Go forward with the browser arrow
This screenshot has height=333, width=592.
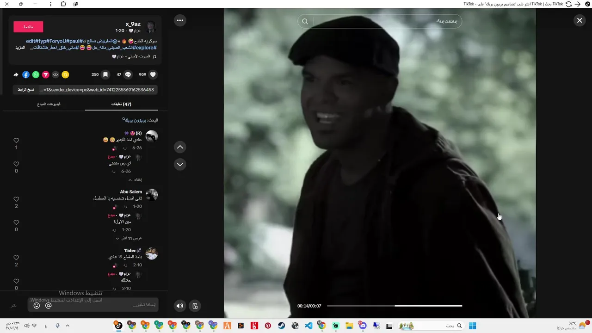577,4
